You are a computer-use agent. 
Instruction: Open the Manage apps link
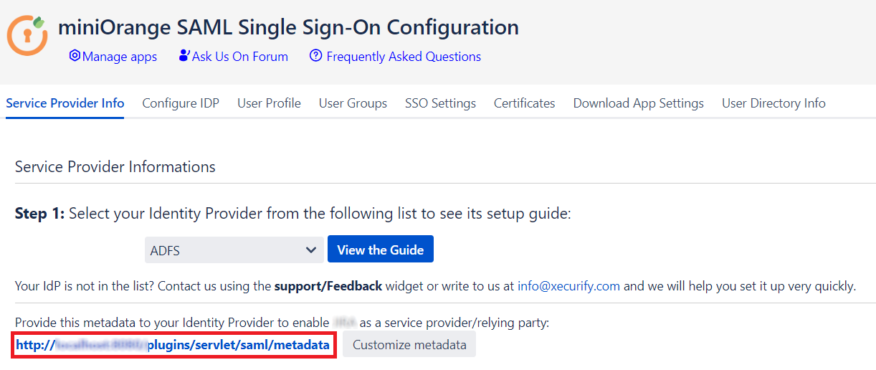[113, 57]
